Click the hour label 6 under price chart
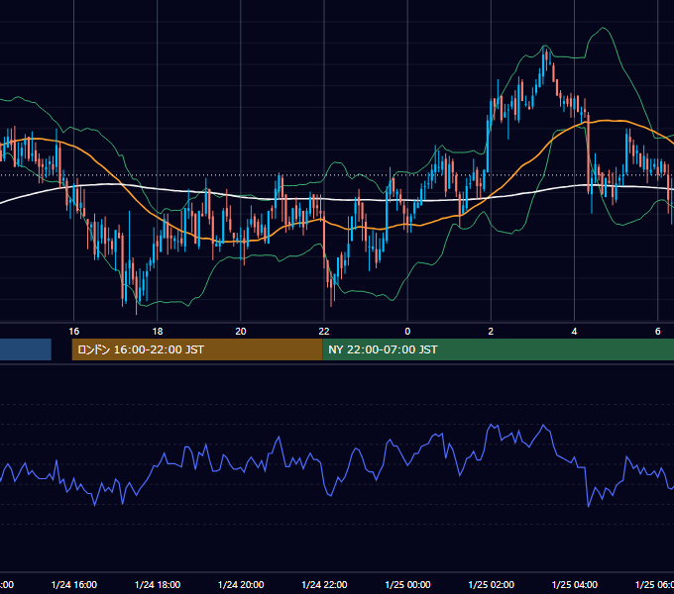Image resolution: width=674 pixels, height=594 pixels. pyautogui.click(x=658, y=331)
